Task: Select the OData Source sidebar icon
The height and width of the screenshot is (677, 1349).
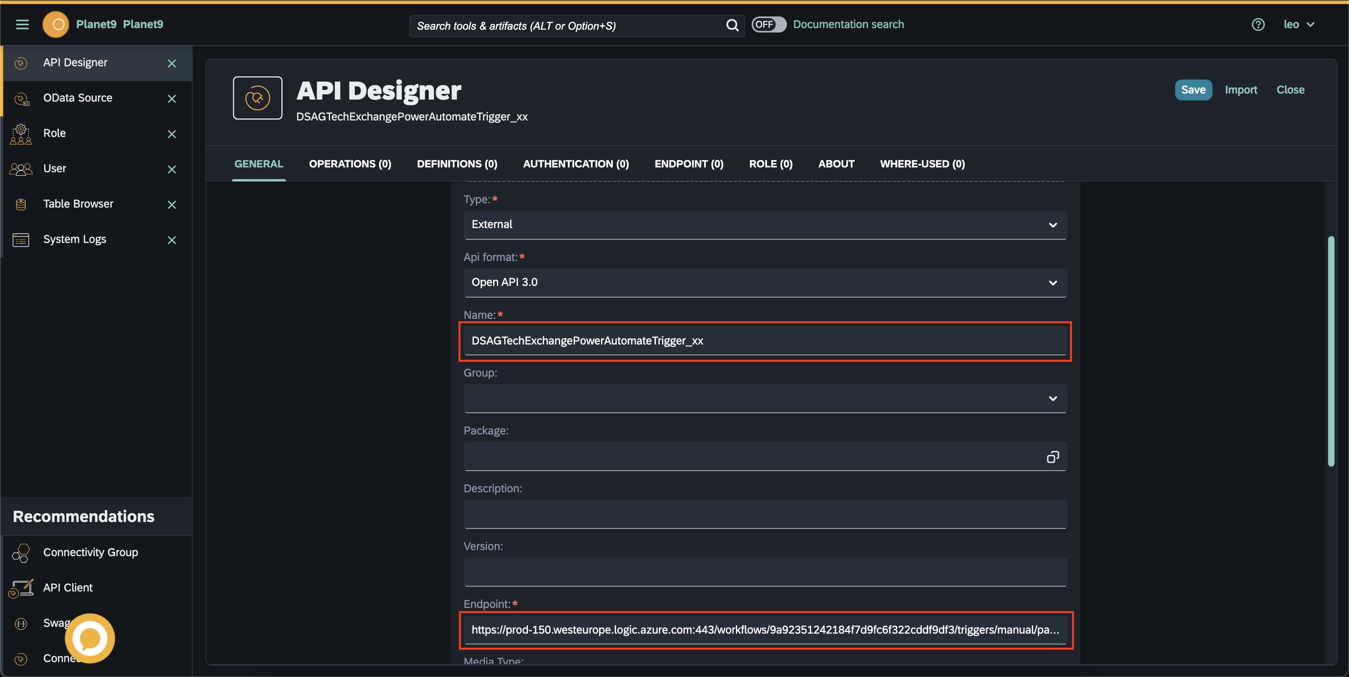Action: pyautogui.click(x=21, y=98)
